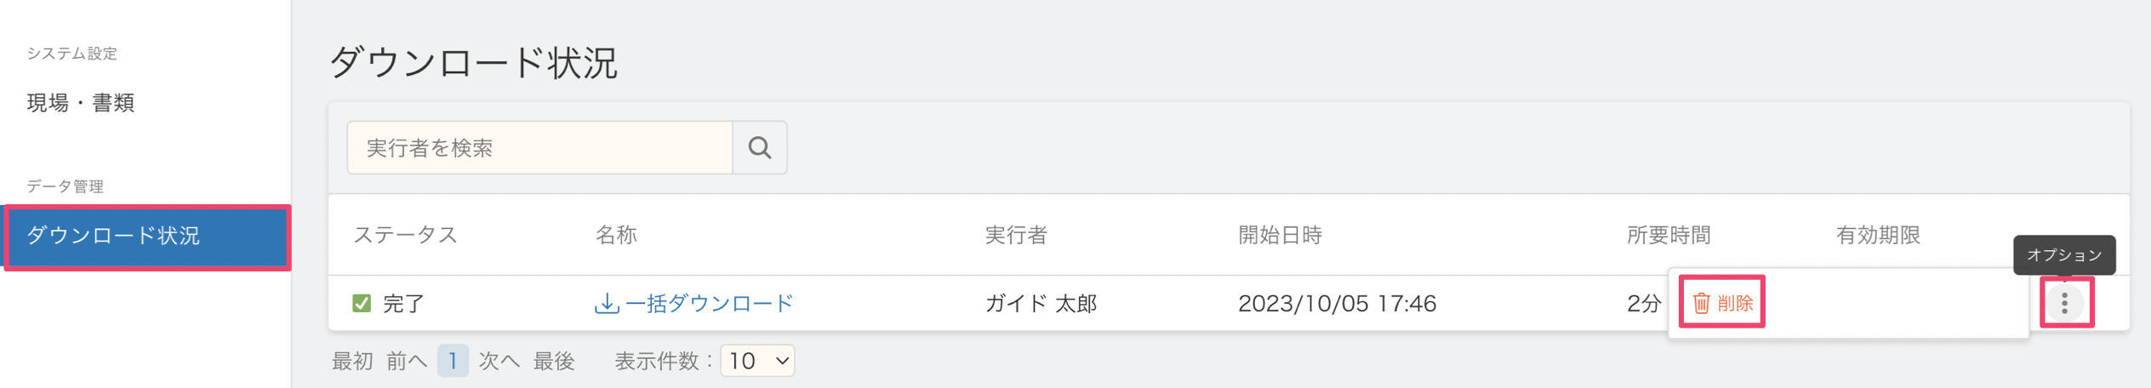Go to the 最初 page

click(352, 361)
